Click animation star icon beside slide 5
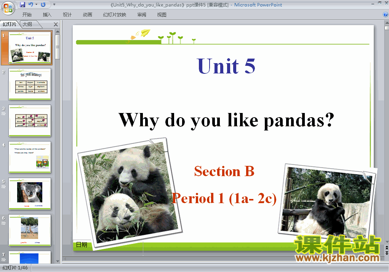The height and width of the screenshot is (272, 389). point(3,186)
